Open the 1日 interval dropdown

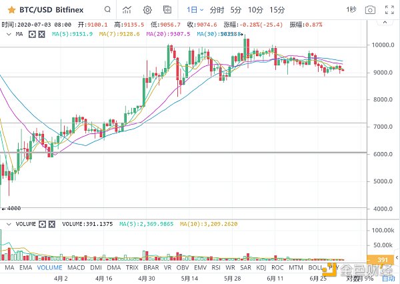pos(195,10)
